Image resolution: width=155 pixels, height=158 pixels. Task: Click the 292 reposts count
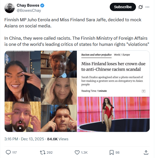[50, 152]
